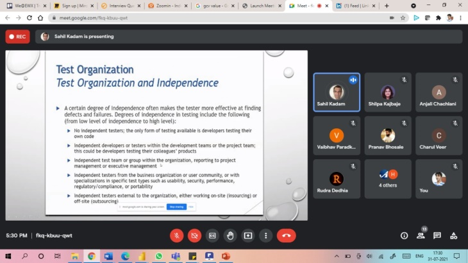The width and height of the screenshot is (468, 263).
Task: Open the chat with everyone panel
Action: [437, 235]
